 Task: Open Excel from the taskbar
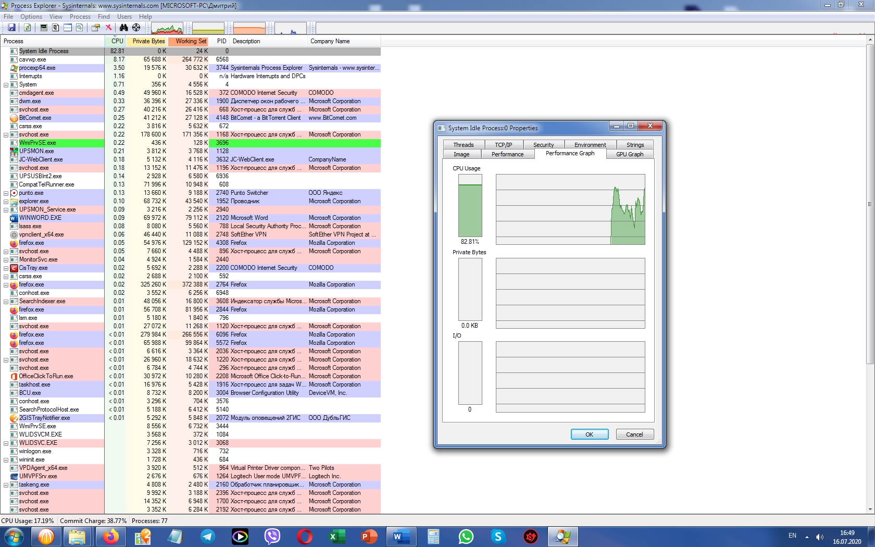pos(337,536)
